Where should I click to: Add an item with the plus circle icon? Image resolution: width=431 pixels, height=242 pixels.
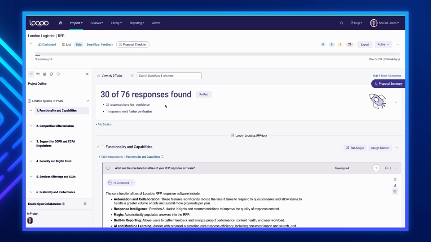376,168
